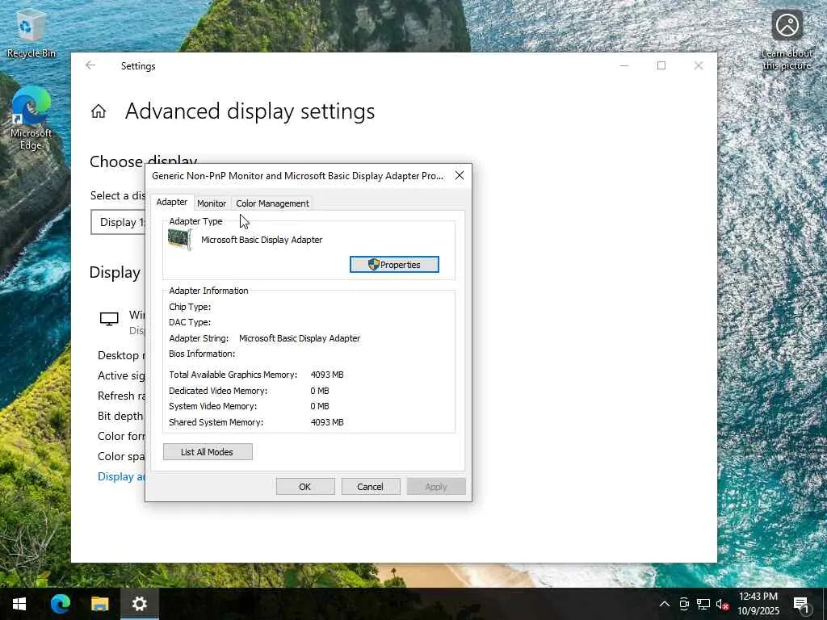This screenshot has height=620, width=827.
Task: Minimize the Settings window
Action: [624, 65]
